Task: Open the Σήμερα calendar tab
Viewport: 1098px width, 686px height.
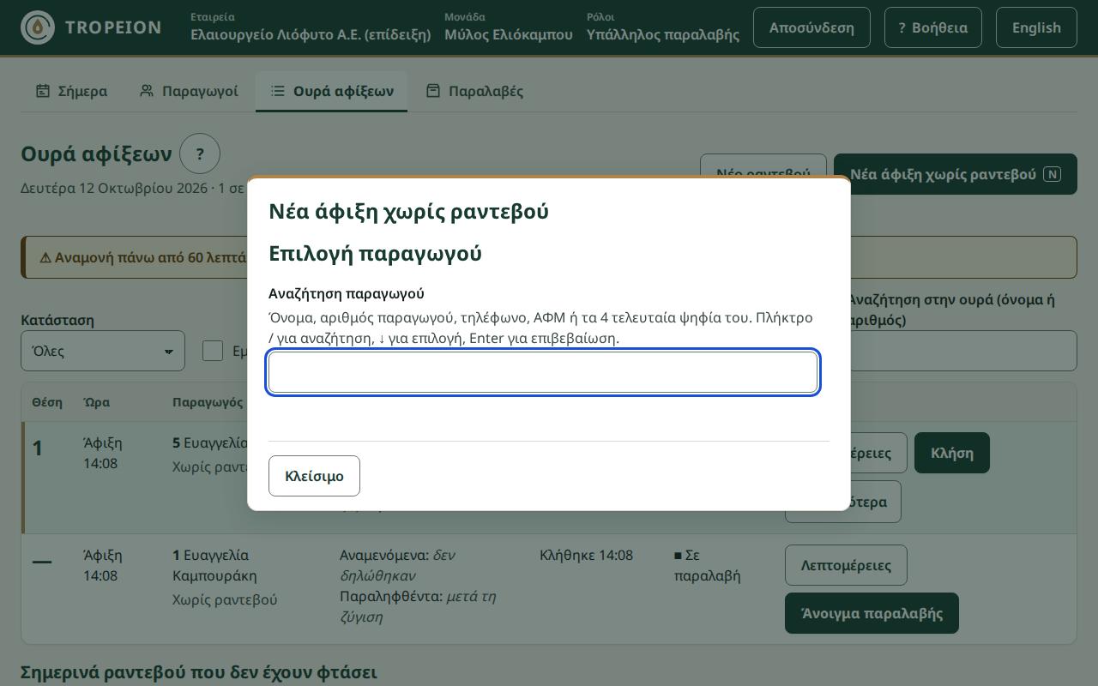Action: (71, 91)
